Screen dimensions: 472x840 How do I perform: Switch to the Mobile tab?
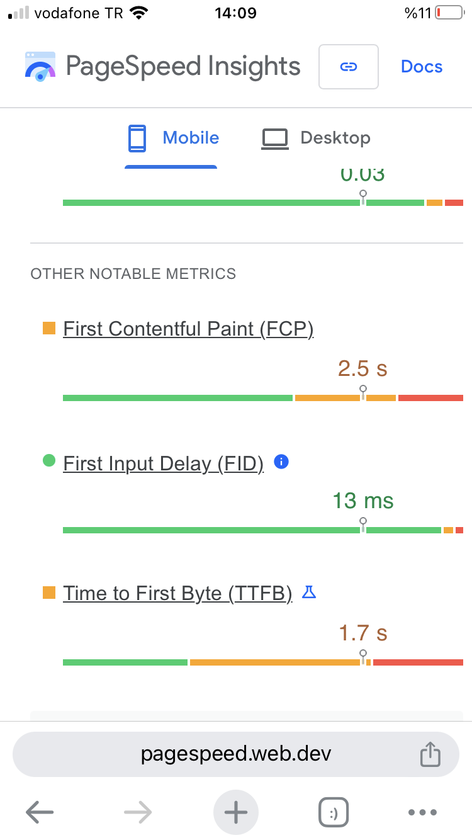(171, 139)
